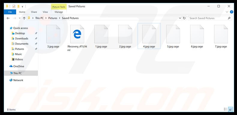Open the Help question mark icon
Screen dimensions: 237x115
232,12
